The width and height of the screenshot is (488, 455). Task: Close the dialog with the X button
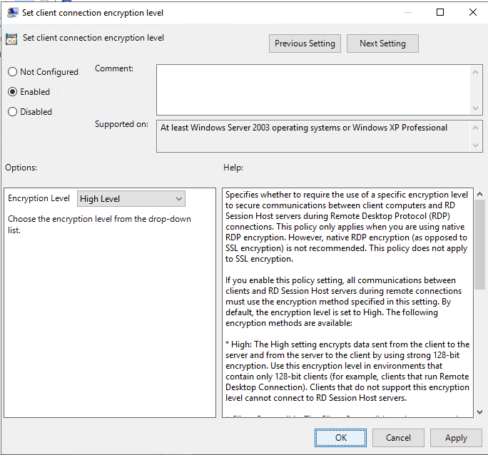click(473, 12)
